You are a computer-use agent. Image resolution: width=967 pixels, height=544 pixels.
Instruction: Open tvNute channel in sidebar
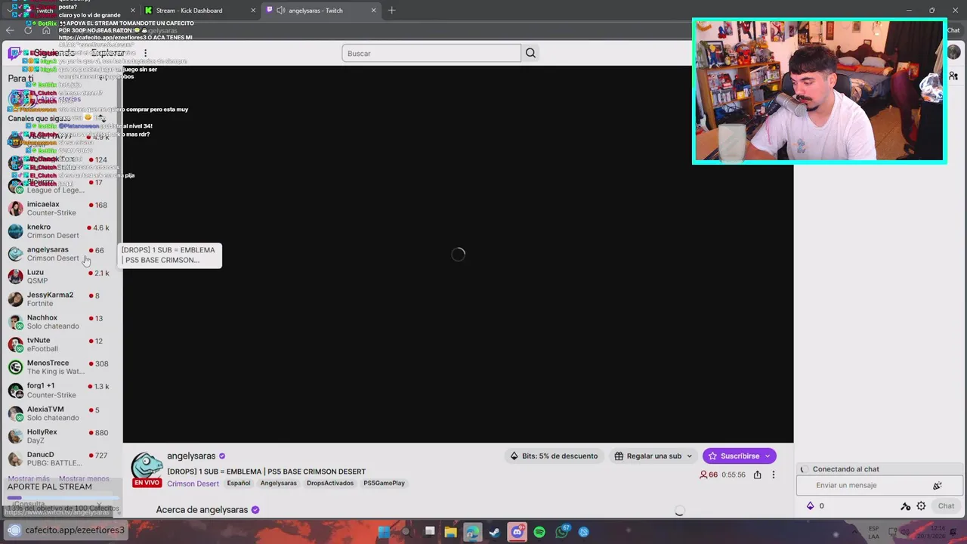click(60, 345)
